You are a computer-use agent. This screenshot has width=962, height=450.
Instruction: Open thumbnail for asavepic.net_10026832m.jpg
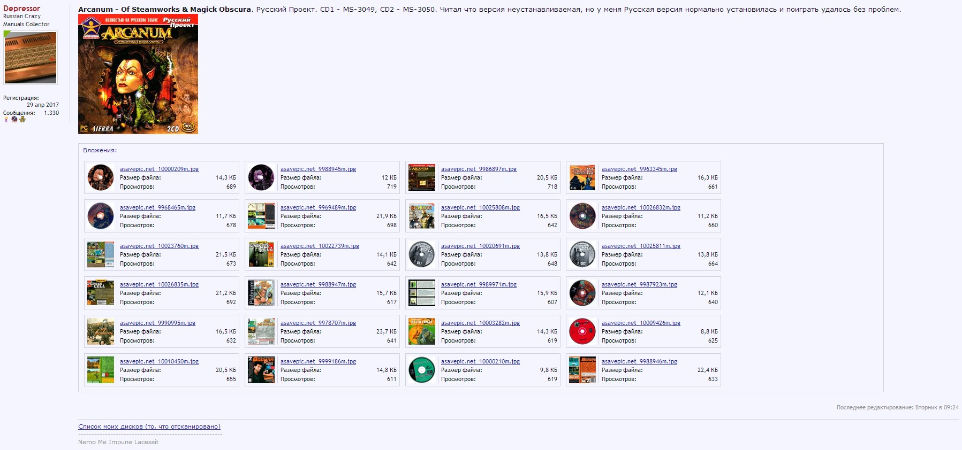pos(582,216)
